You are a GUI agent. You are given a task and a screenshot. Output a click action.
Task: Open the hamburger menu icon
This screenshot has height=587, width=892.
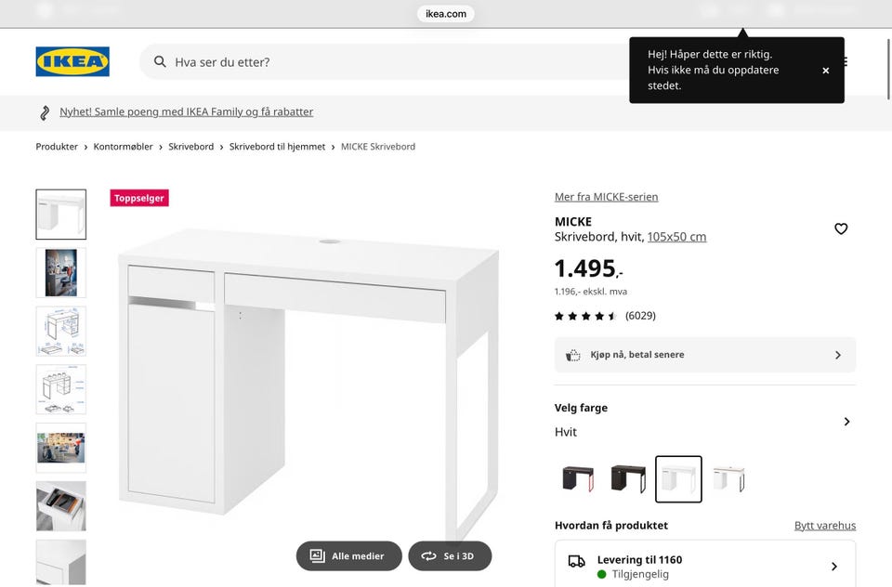pos(844,62)
